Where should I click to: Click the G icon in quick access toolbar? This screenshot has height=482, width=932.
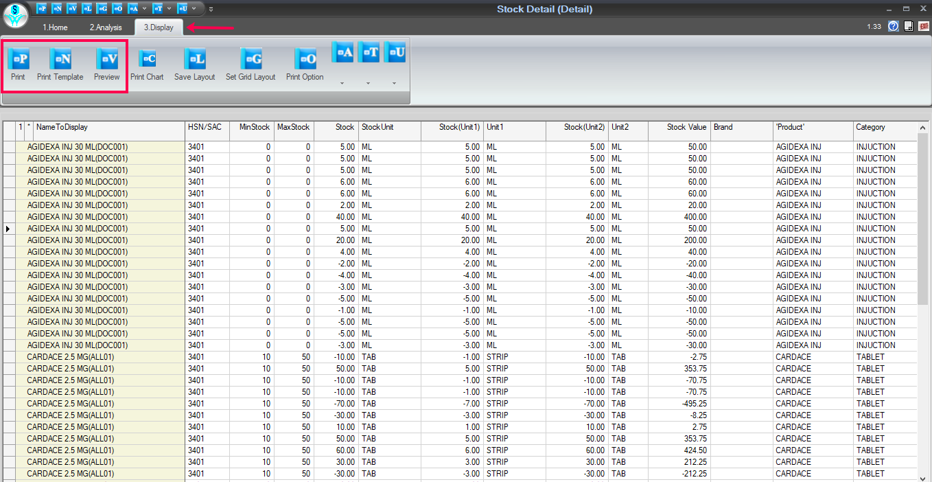tap(102, 8)
